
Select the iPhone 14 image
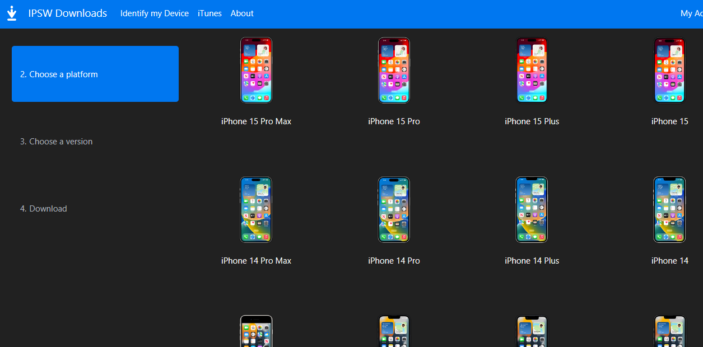(669, 210)
